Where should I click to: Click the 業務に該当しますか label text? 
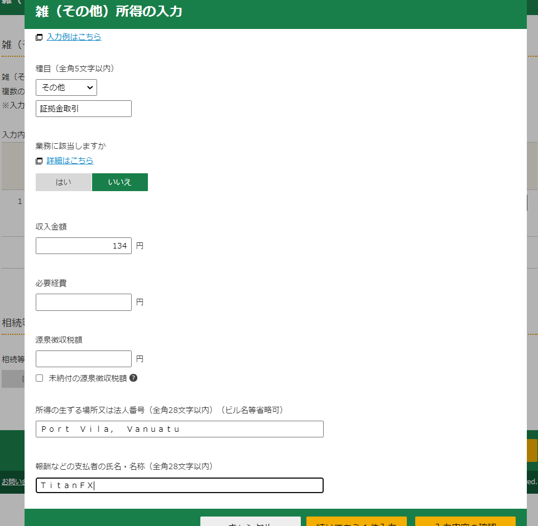tap(71, 146)
